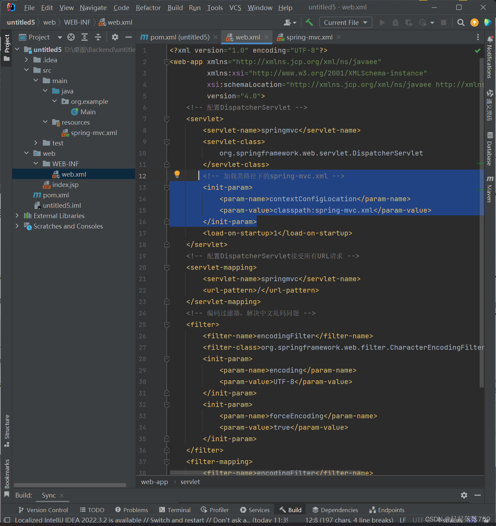Collapse the WEB-INF folder
This screenshot has width=496, height=526.
(36, 164)
